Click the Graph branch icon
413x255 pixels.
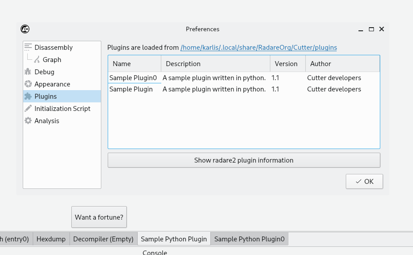[37, 60]
